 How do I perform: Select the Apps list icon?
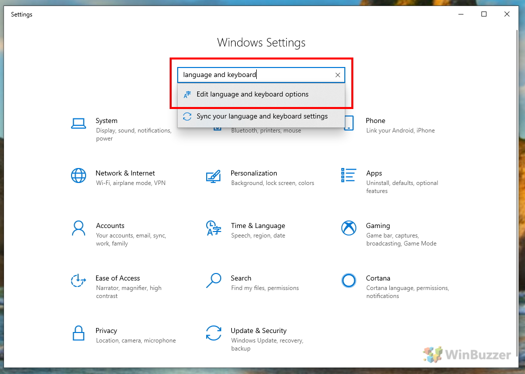348,175
